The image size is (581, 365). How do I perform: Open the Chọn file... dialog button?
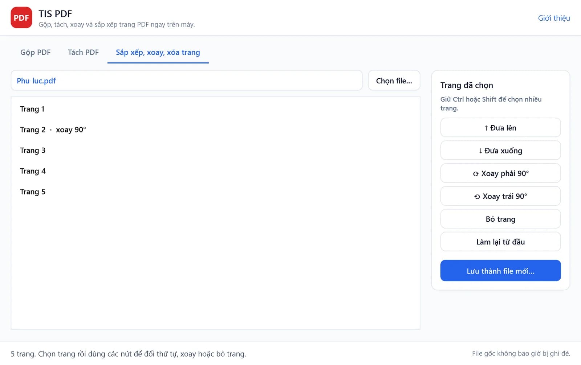(x=394, y=81)
